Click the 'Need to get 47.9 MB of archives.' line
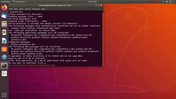The width and height of the screenshot is (176, 99). (27, 58)
